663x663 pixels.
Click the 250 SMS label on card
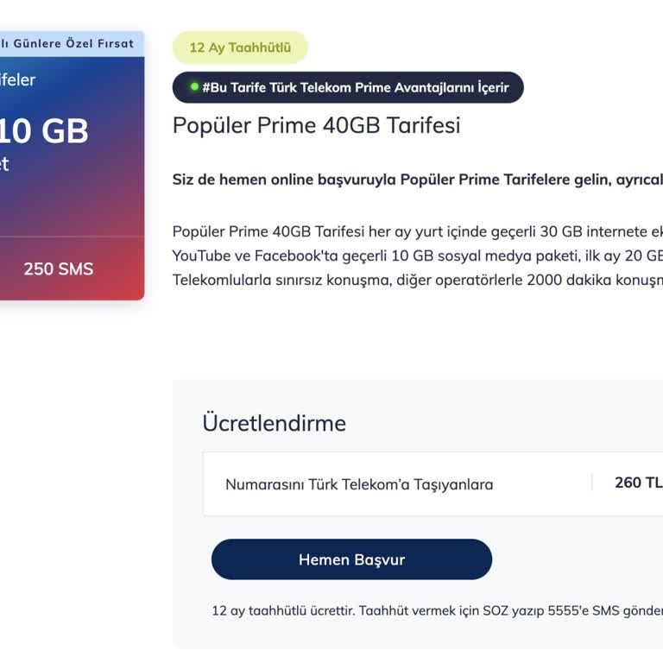click(58, 268)
